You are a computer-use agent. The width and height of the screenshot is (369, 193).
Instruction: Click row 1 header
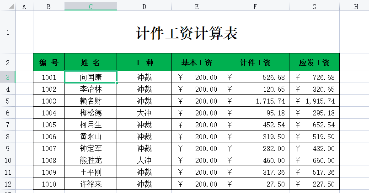pyautogui.click(x=7, y=32)
